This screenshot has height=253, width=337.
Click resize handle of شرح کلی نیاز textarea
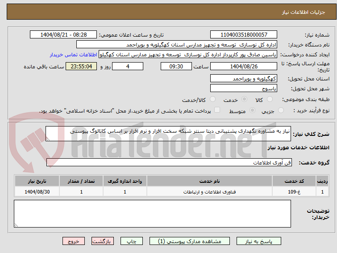[x=48, y=139]
